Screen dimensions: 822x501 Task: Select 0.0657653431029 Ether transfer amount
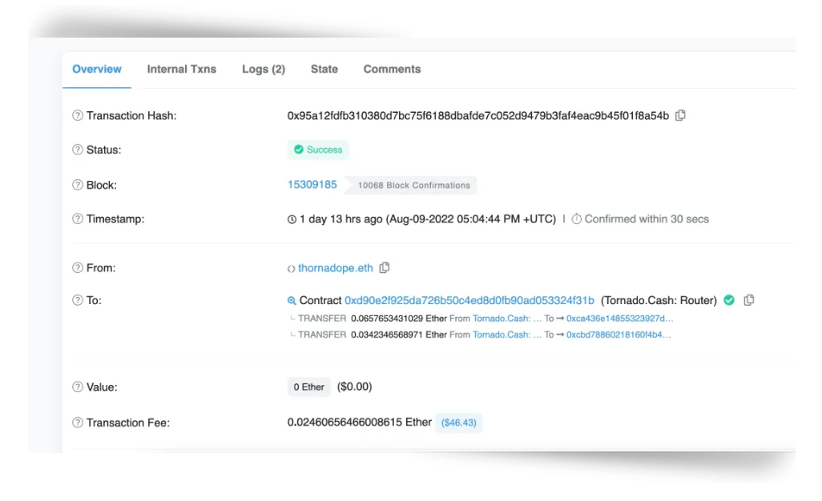click(399, 319)
